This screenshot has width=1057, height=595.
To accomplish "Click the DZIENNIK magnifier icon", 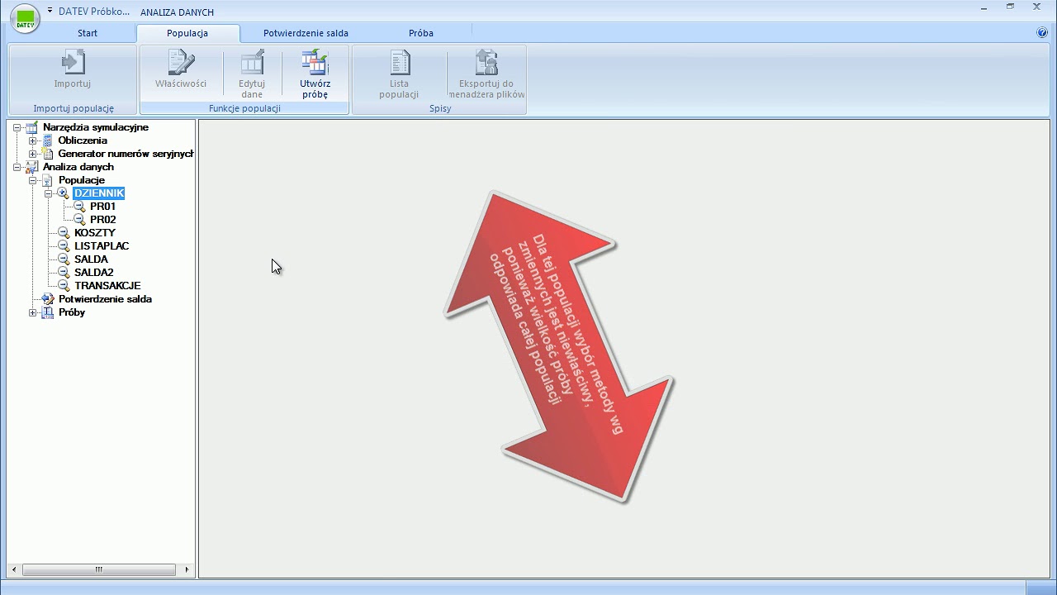I will pos(63,193).
